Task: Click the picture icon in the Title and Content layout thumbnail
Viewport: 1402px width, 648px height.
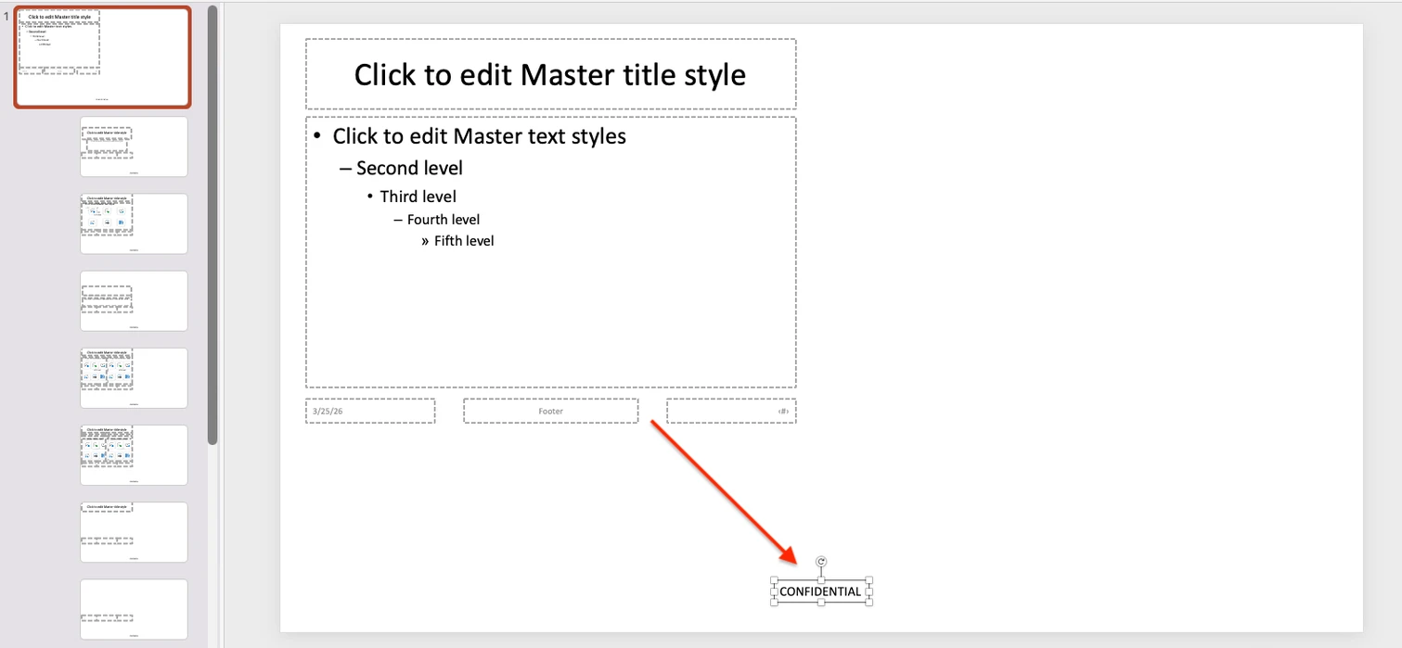Action: tap(93, 222)
